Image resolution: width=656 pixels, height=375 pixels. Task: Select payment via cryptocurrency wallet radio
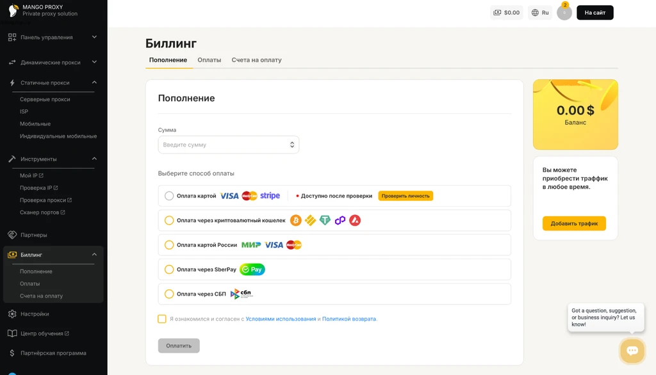169,220
